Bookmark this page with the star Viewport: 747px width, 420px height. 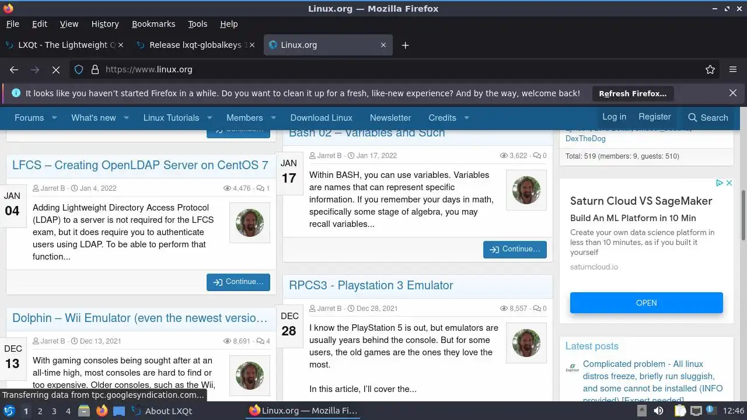[x=710, y=69]
